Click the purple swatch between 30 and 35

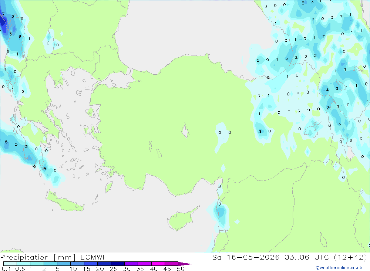tap(131, 264)
